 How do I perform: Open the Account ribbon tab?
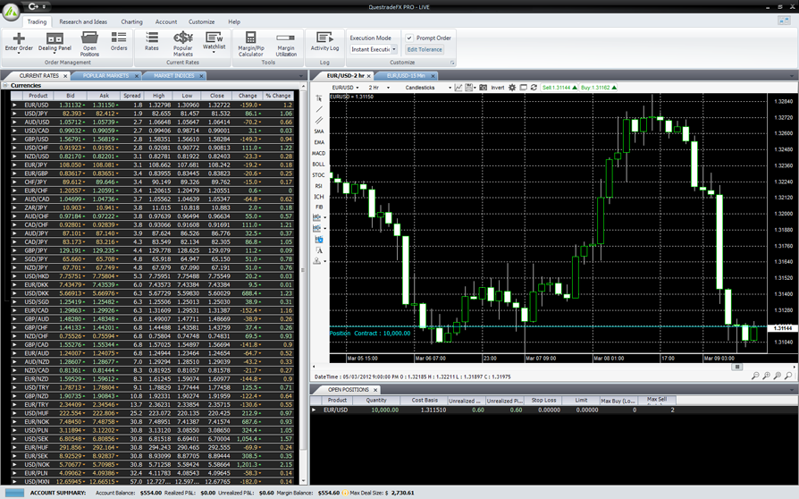(166, 22)
